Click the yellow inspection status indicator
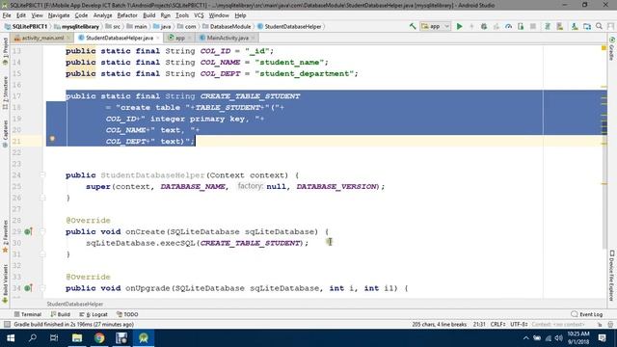Image resolution: width=617 pixels, height=347 pixels. tap(604, 48)
